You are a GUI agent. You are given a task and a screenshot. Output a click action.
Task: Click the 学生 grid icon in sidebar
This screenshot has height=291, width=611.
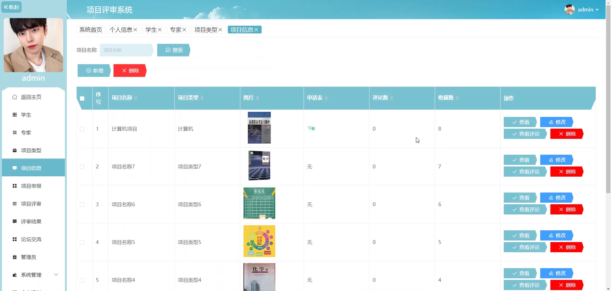coord(15,115)
